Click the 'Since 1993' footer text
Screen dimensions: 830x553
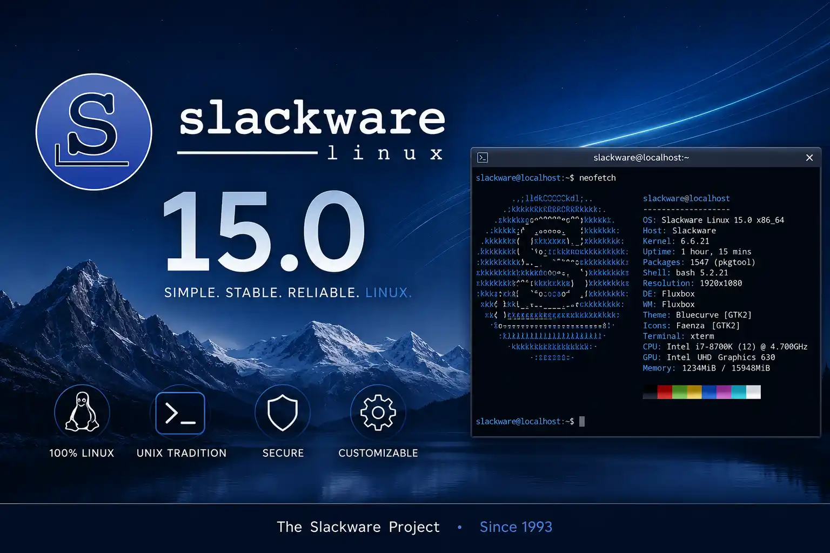[516, 527]
